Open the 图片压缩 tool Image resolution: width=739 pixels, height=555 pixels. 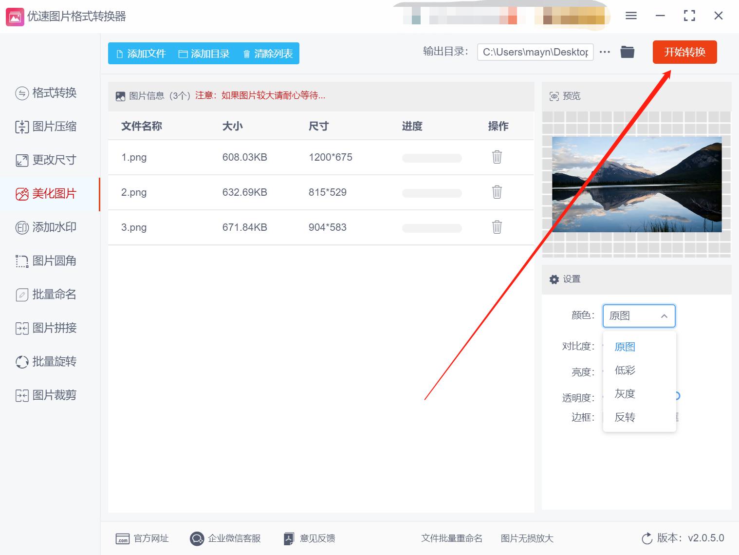pyautogui.click(x=49, y=127)
